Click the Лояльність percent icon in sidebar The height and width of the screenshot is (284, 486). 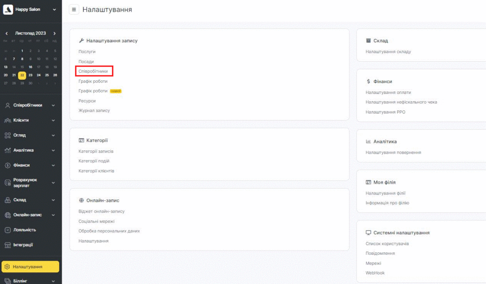pyautogui.click(x=8, y=230)
